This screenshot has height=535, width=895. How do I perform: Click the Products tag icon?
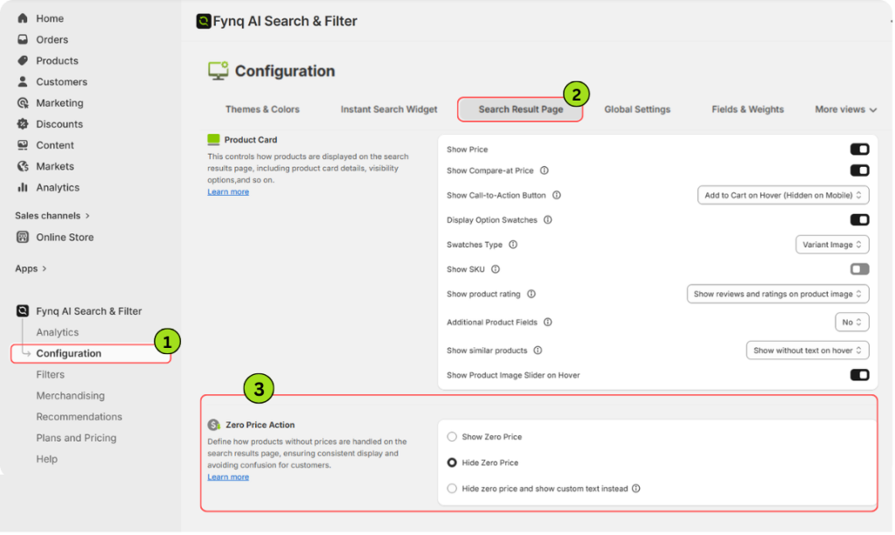(x=23, y=60)
